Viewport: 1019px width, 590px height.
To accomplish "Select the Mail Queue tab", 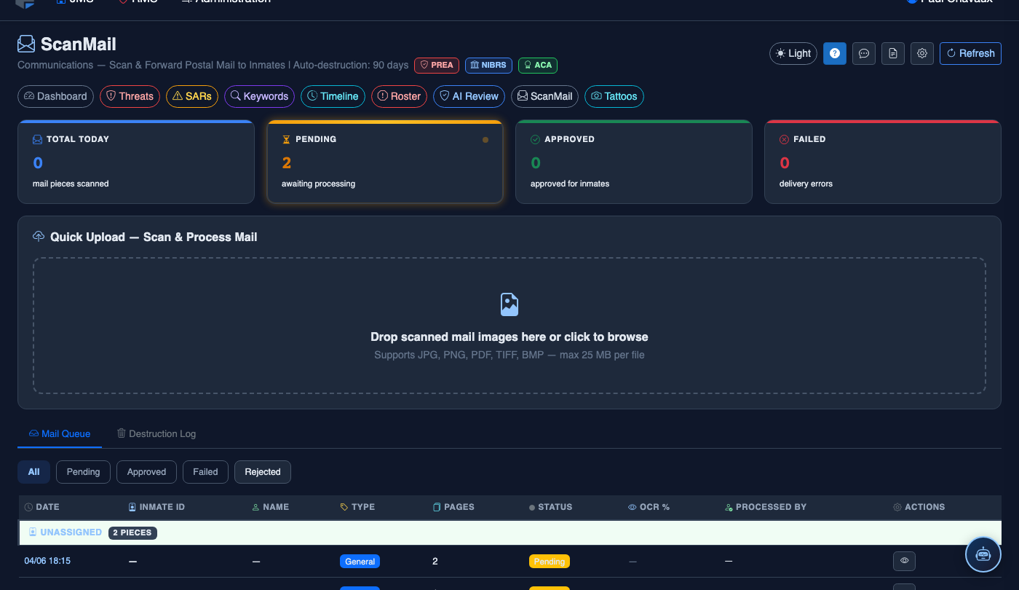I will 60,433.
